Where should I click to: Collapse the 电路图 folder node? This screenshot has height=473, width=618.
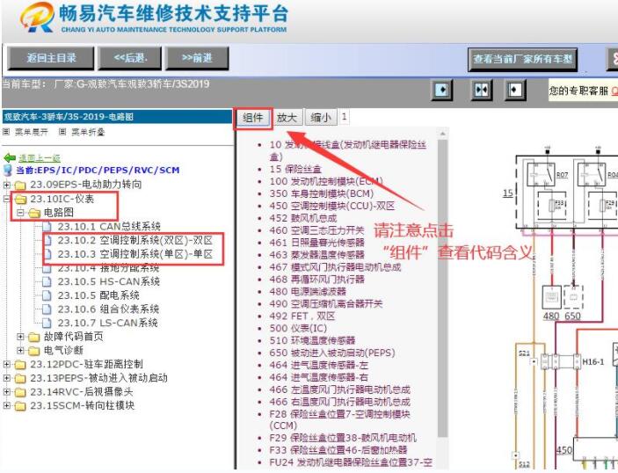[20, 213]
